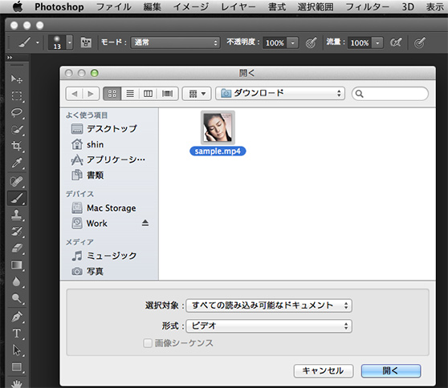
Task: Select the Rectangular Marquee tool
Action: (x=17, y=96)
